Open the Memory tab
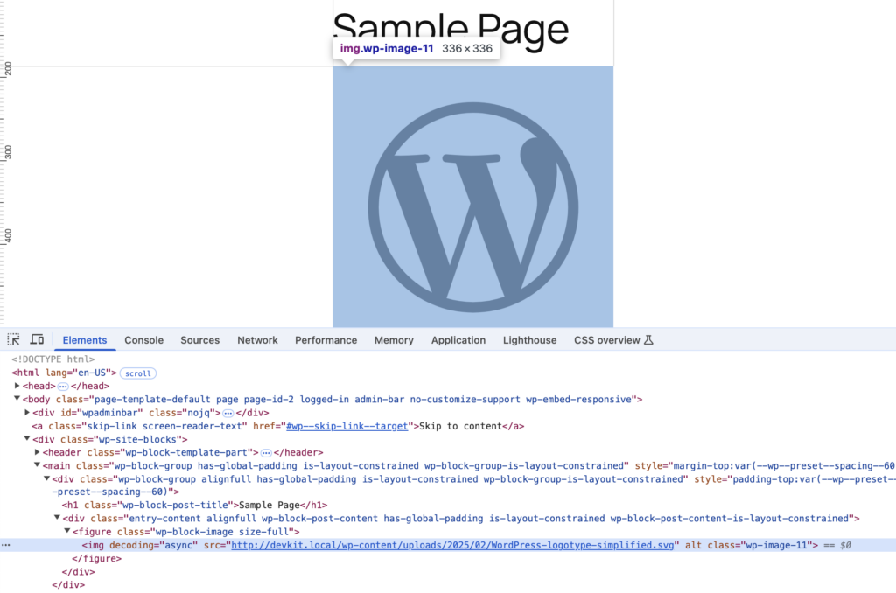This screenshot has width=896, height=593. click(x=394, y=340)
